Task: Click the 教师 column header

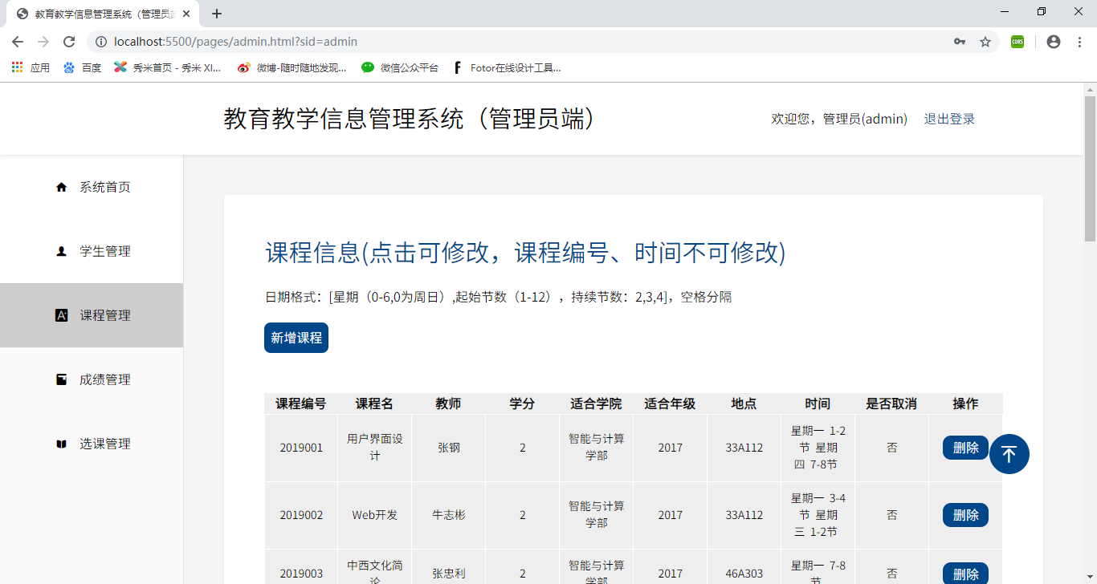Action: pos(449,404)
